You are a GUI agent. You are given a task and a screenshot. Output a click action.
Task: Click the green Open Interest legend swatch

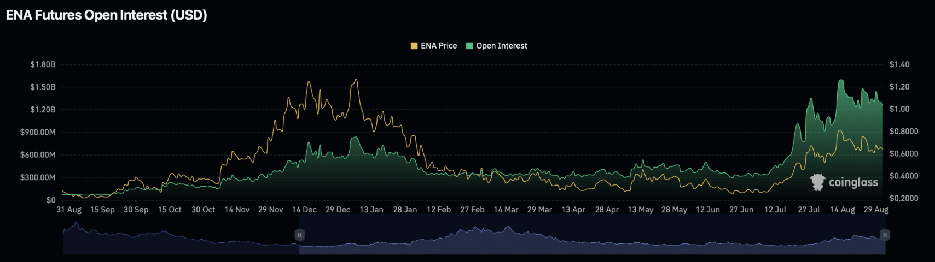pos(469,46)
